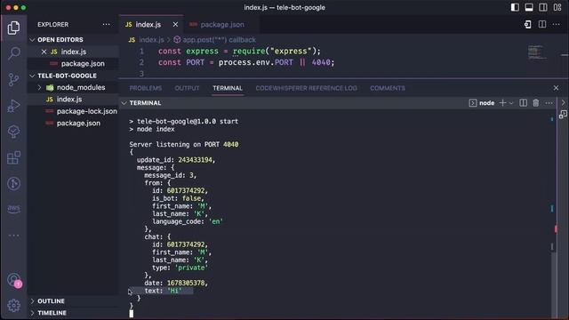Open the Source Control view
Image resolution: width=569 pixels, height=320 pixels.
pyautogui.click(x=14, y=79)
